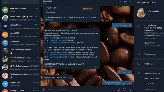
Task: Click the /Yes command link
Action: [x=46, y=66]
